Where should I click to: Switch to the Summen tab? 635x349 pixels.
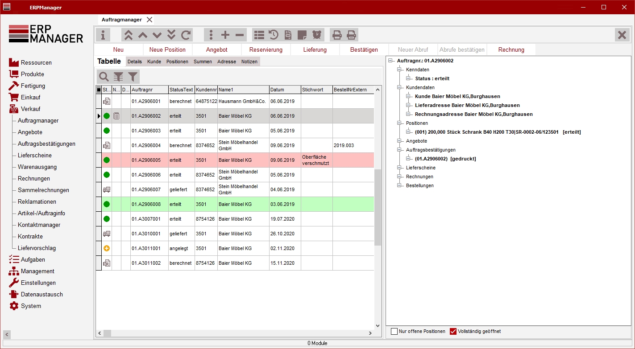(203, 62)
